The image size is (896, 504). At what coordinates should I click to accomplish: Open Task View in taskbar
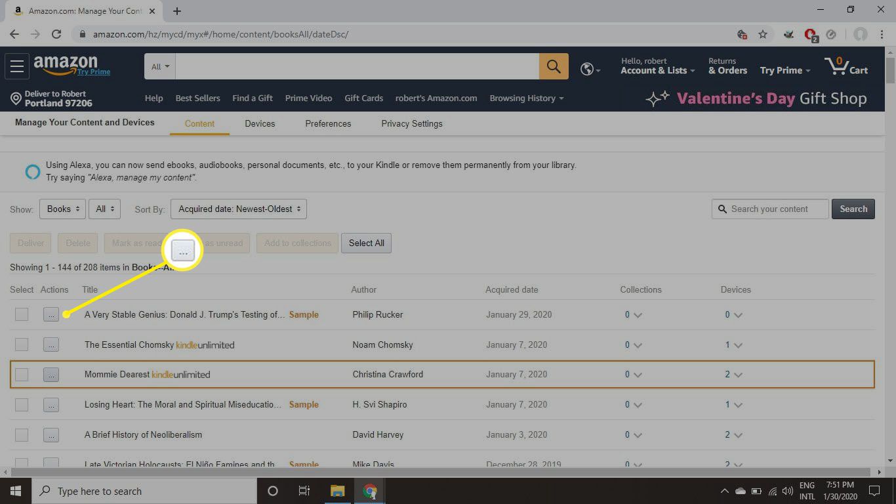click(x=304, y=491)
